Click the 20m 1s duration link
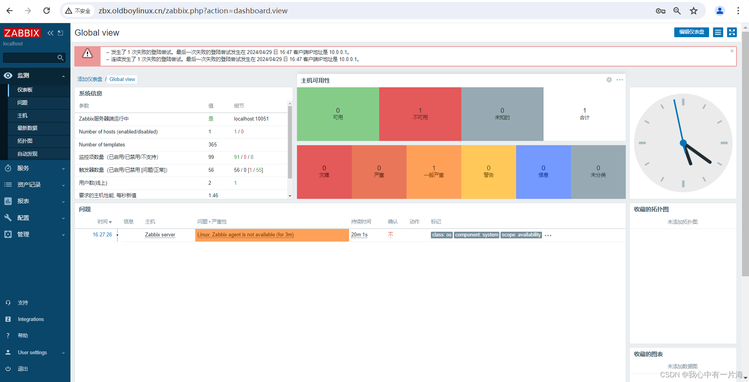749x382 pixels. click(x=359, y=235)
